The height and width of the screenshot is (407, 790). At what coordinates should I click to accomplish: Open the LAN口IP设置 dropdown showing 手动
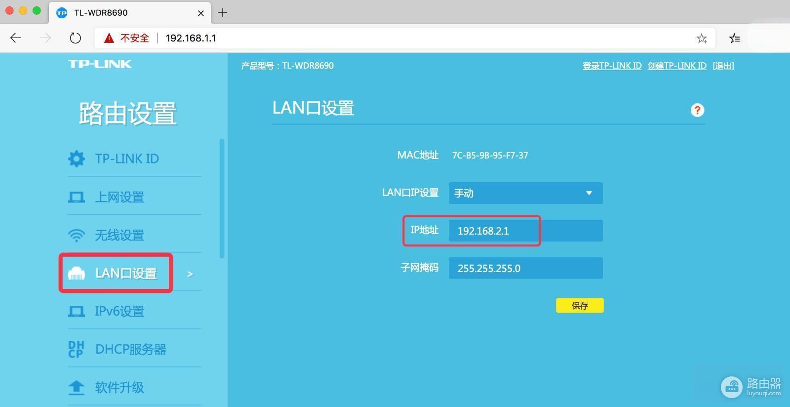[x=526, y=193]
